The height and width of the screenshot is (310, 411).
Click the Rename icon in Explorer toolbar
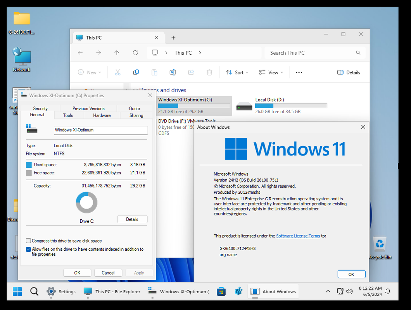pos(173,72)
